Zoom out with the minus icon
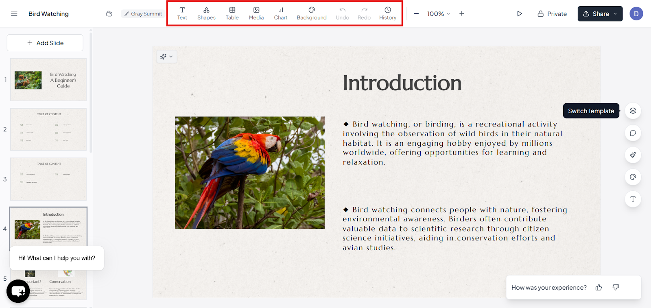Screen dimensions: 651x308 click(x=416, y=14)
